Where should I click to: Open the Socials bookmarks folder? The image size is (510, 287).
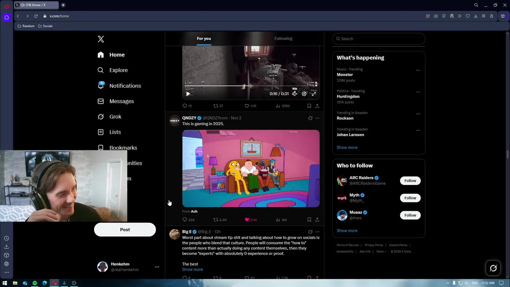[x=45, y=26]
